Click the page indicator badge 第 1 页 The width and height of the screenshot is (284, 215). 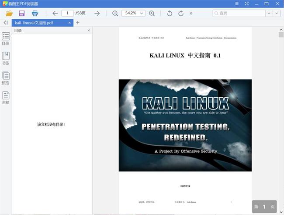(x=264, y=207)
